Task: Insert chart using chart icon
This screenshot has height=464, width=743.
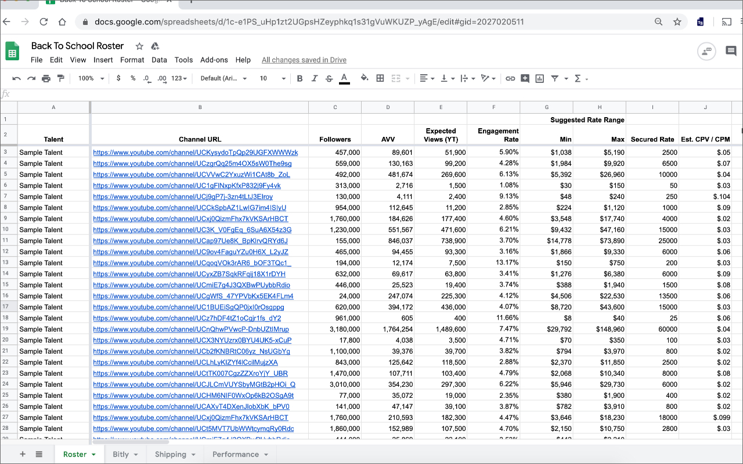Action: [x=540, y=78]
